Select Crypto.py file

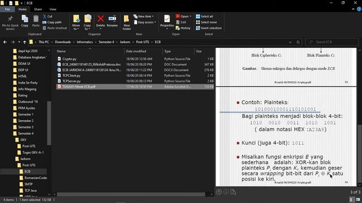(135, 59)
